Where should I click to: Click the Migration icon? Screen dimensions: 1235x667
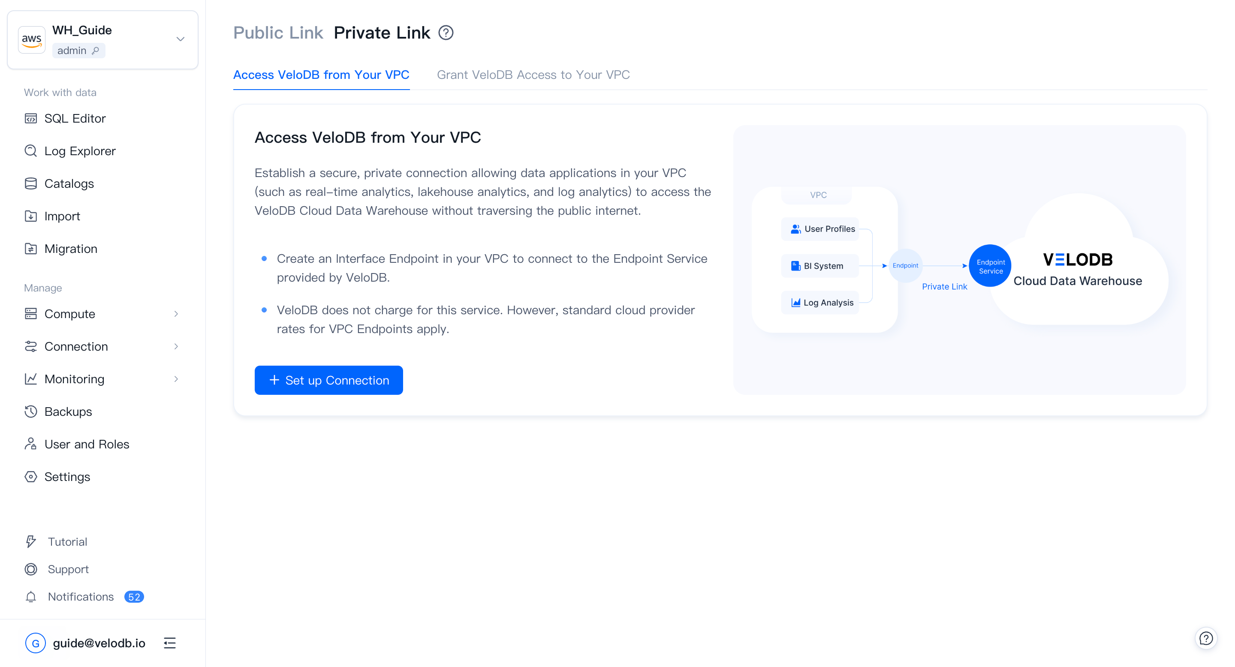coord(31,249)
